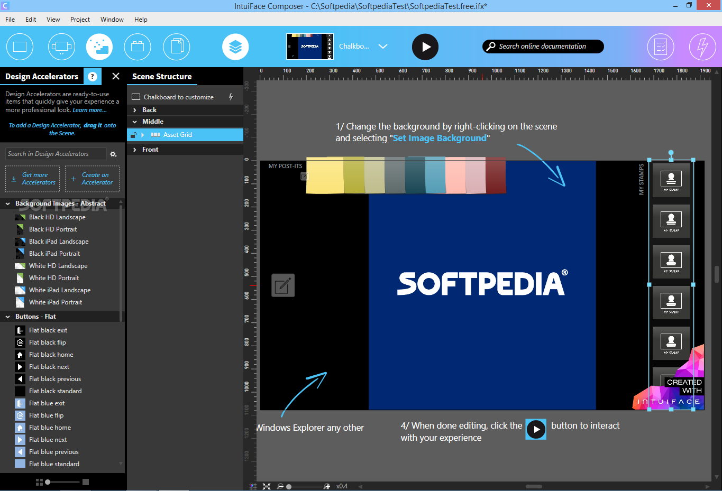This screenshot has width=722, height=491.
Task: Expand the Front layer
Action: pos(135,150)
